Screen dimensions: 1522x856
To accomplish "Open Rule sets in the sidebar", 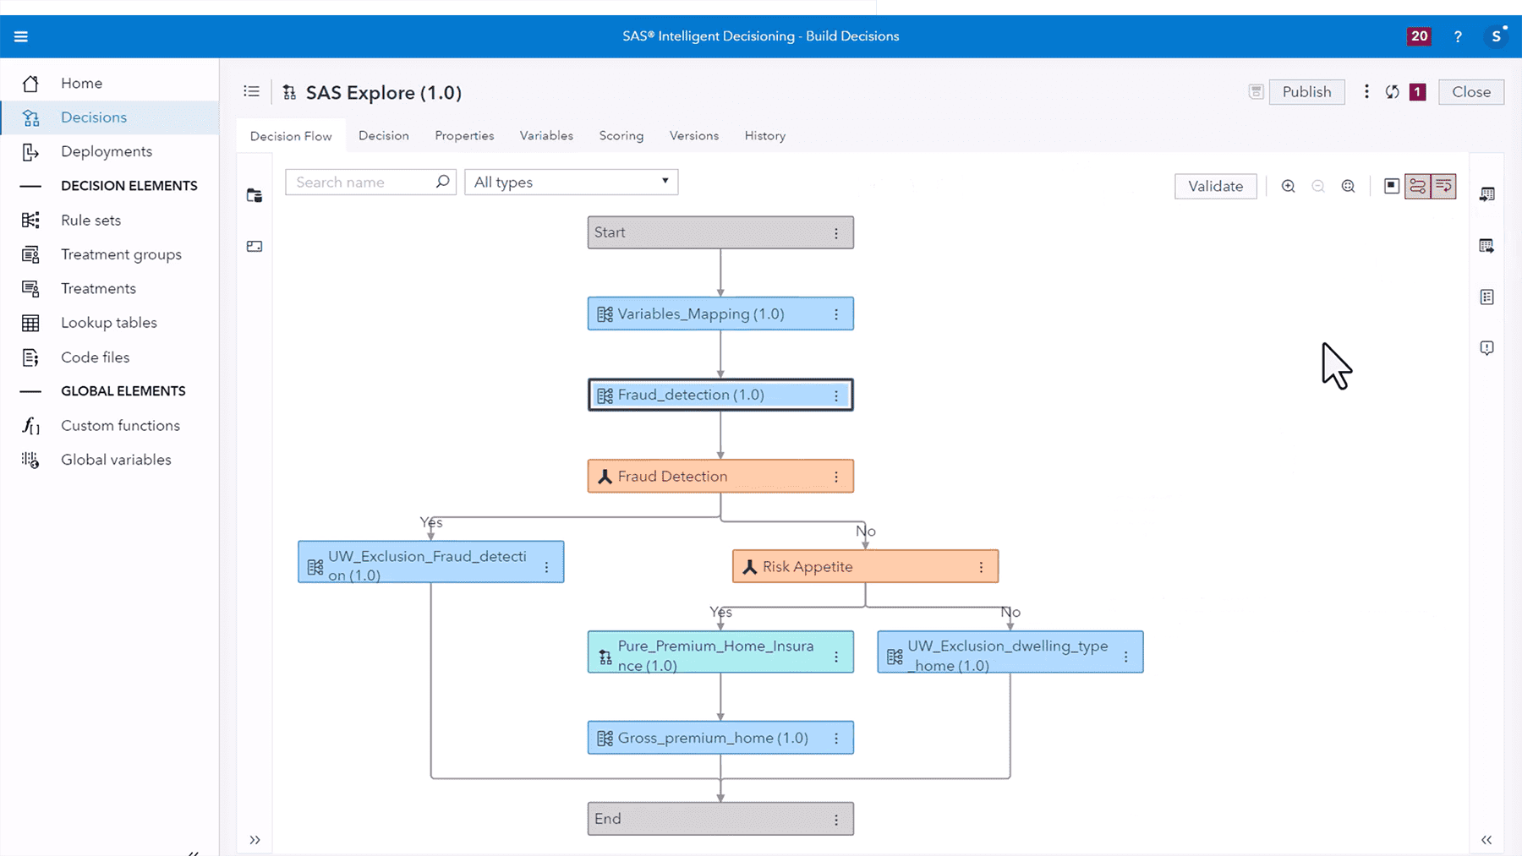I will pos(90,221).
